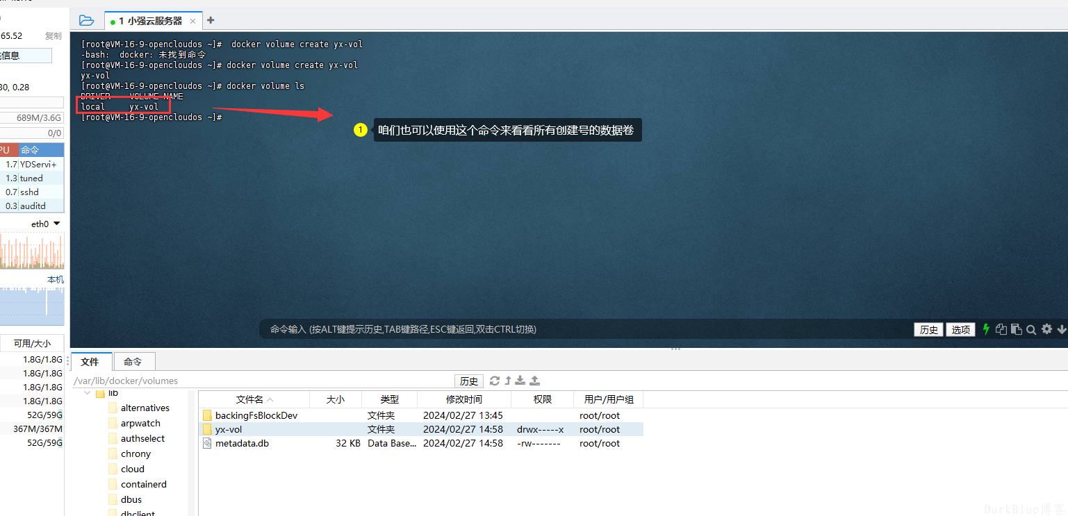The image size is (1068, 516).
Task: Switch to the 文件 tab
Action: click(90, 362)
